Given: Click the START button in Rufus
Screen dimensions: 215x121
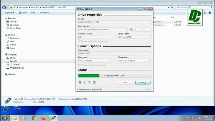Looking at the screenshot, I should click(125, 83).
